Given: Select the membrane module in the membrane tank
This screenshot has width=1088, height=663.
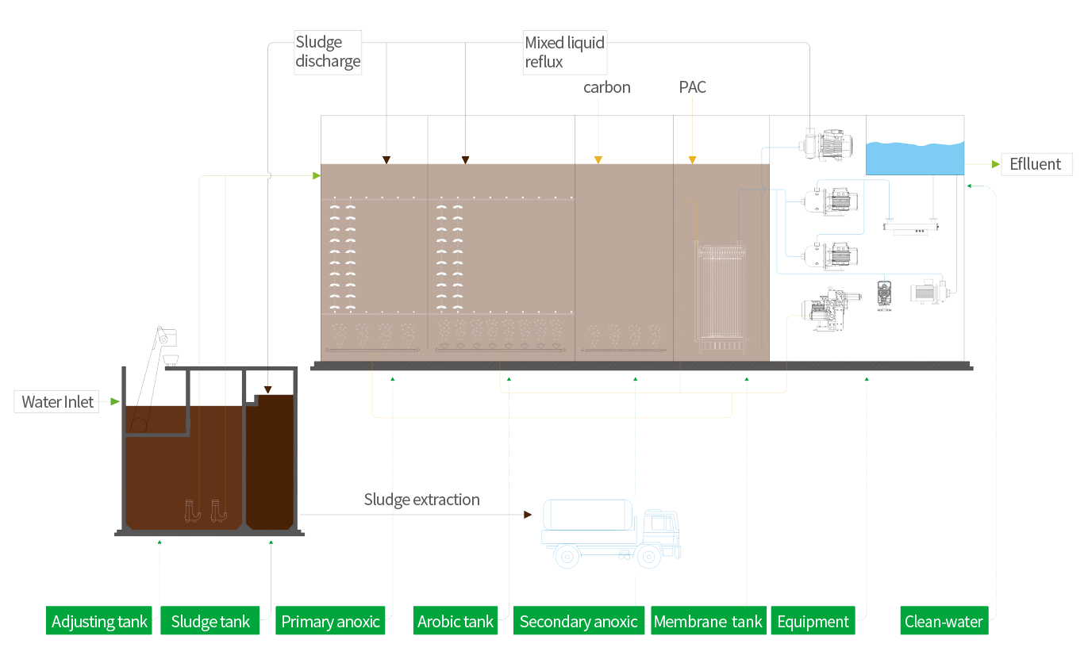Looking at the screenshot, I should 722,298.
